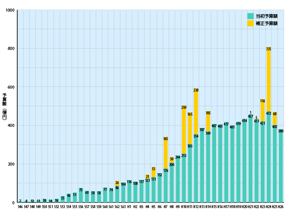Click the 21 value on the H4 bar
The image size is (289, 215).
coord(148,177)
